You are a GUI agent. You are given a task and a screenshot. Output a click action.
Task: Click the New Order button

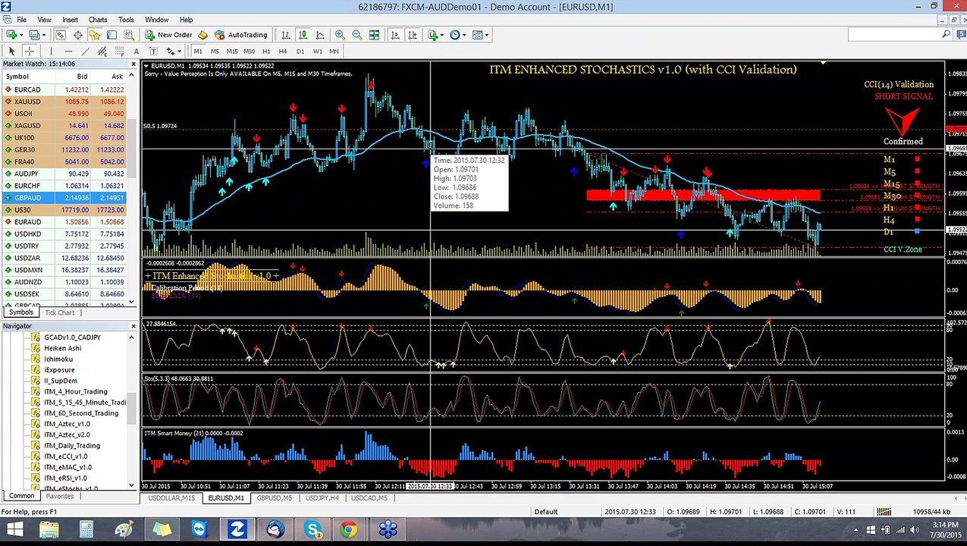pos(168,35)
